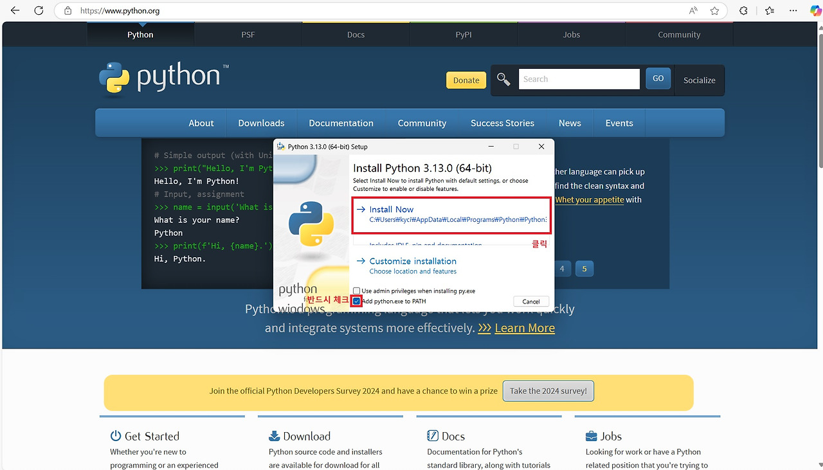823x470 pixels.
Task: Minimize the Python Setup window
Action: pyautogui.click(x=492, y=147)
